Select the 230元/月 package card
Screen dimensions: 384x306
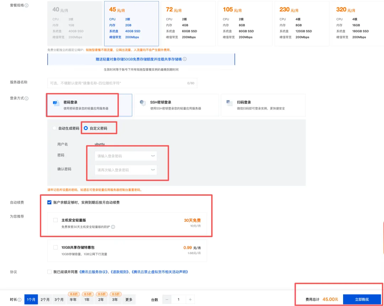(302, 23)
